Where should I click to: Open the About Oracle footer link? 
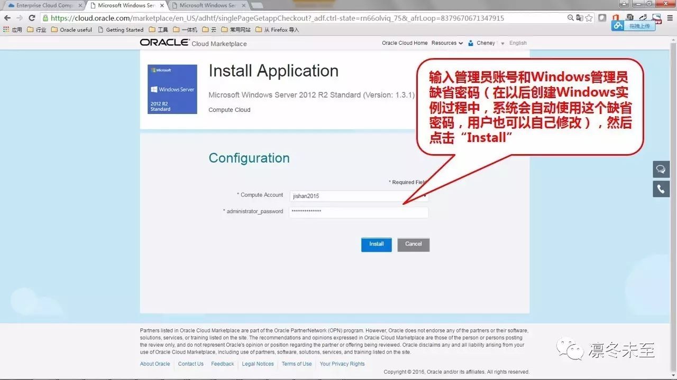(155, 364)
